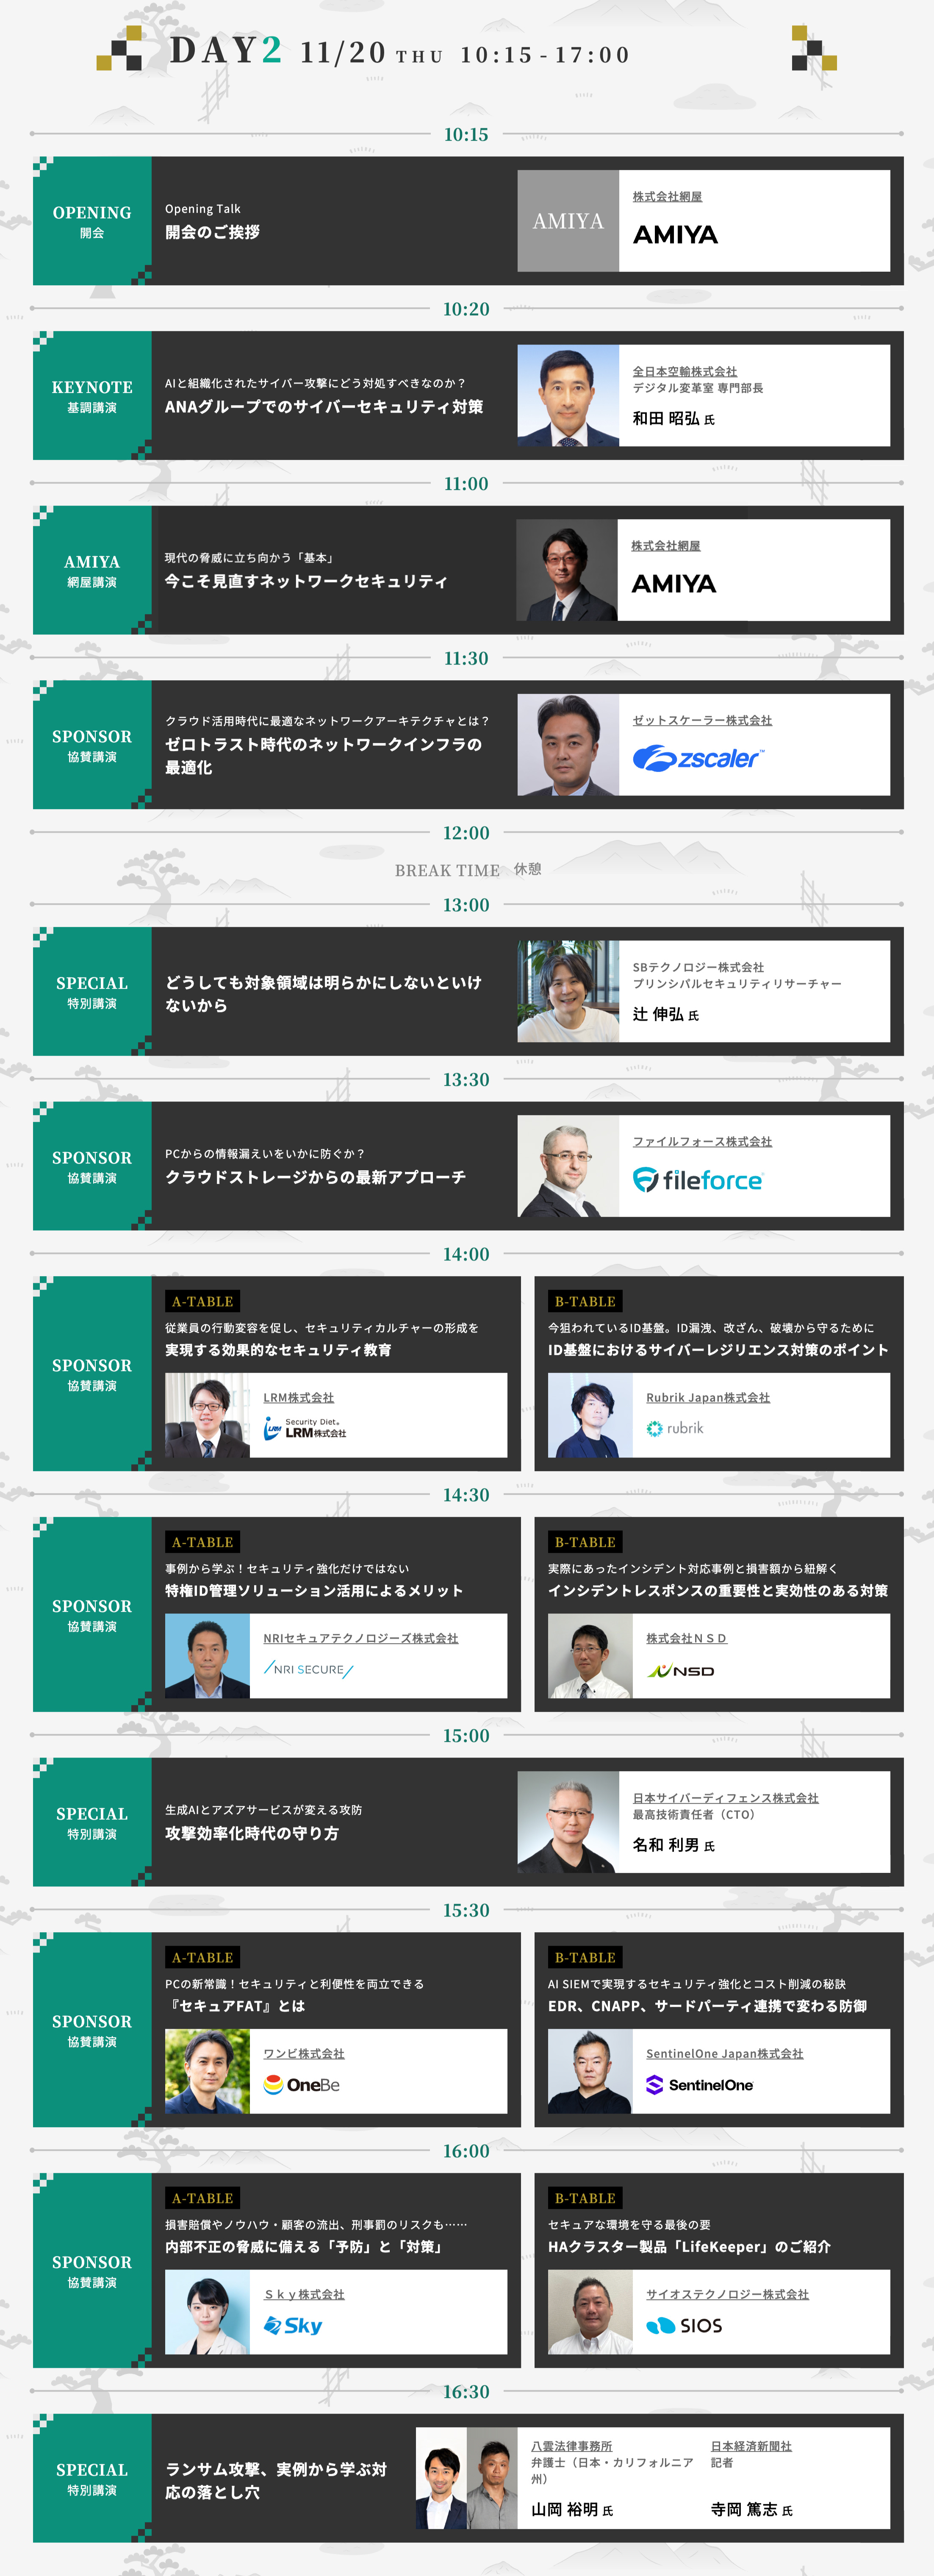Click the 辻 伸弘 speaker photo
The height and width of the screenshot is (2576, 934).
click(x=568, y=991)
